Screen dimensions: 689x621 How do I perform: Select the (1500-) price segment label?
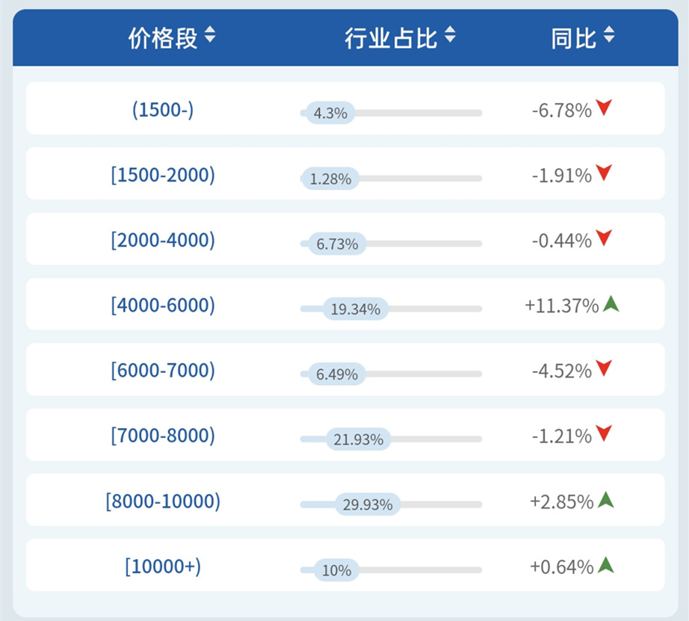point(163,111)
